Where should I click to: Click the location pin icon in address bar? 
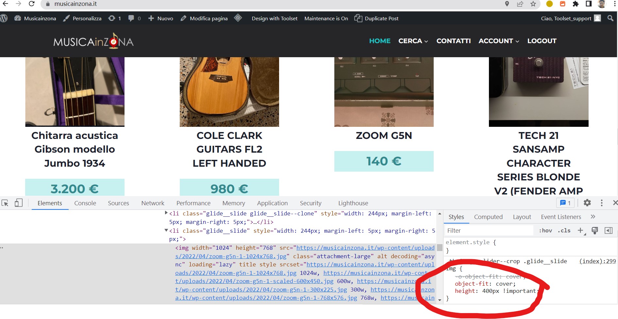tap(507, 4)
